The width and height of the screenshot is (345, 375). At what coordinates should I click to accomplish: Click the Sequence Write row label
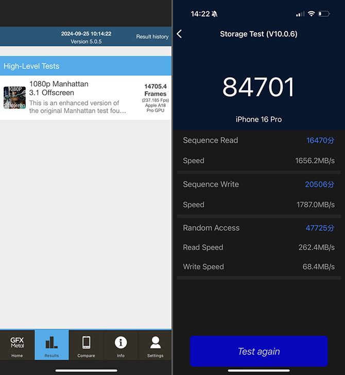[x=211, y=184]
